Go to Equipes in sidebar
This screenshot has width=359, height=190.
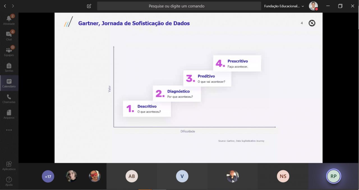coord(9,51)
